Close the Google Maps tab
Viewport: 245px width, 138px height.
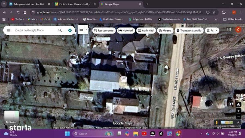[x=140, y=4]
